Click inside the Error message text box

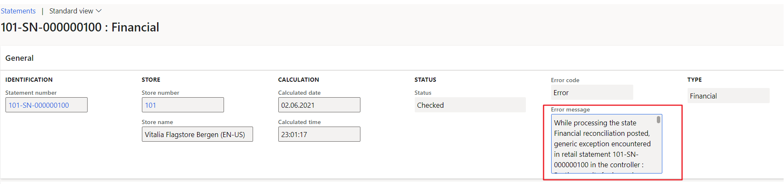coord(602,144)
